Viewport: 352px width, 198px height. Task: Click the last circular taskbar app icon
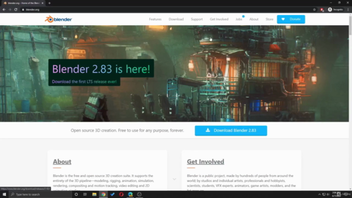139,194
